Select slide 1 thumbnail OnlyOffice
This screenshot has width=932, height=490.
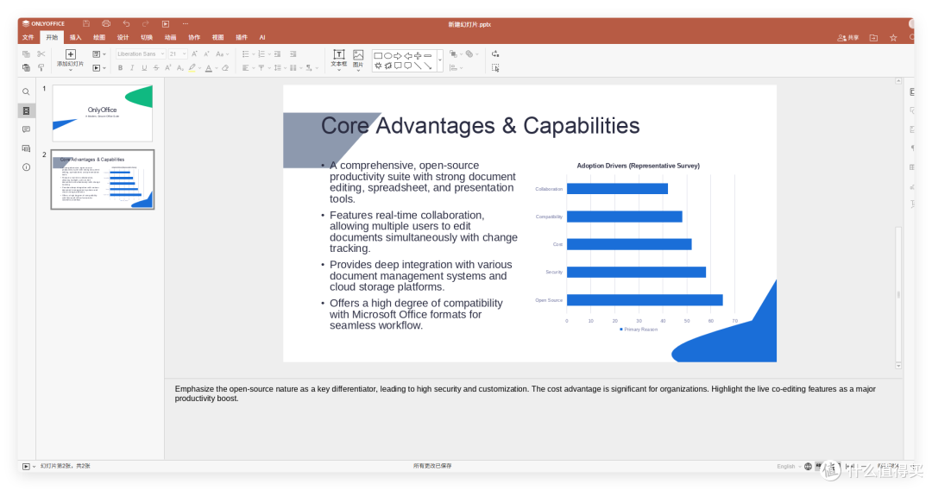(102, 113)
